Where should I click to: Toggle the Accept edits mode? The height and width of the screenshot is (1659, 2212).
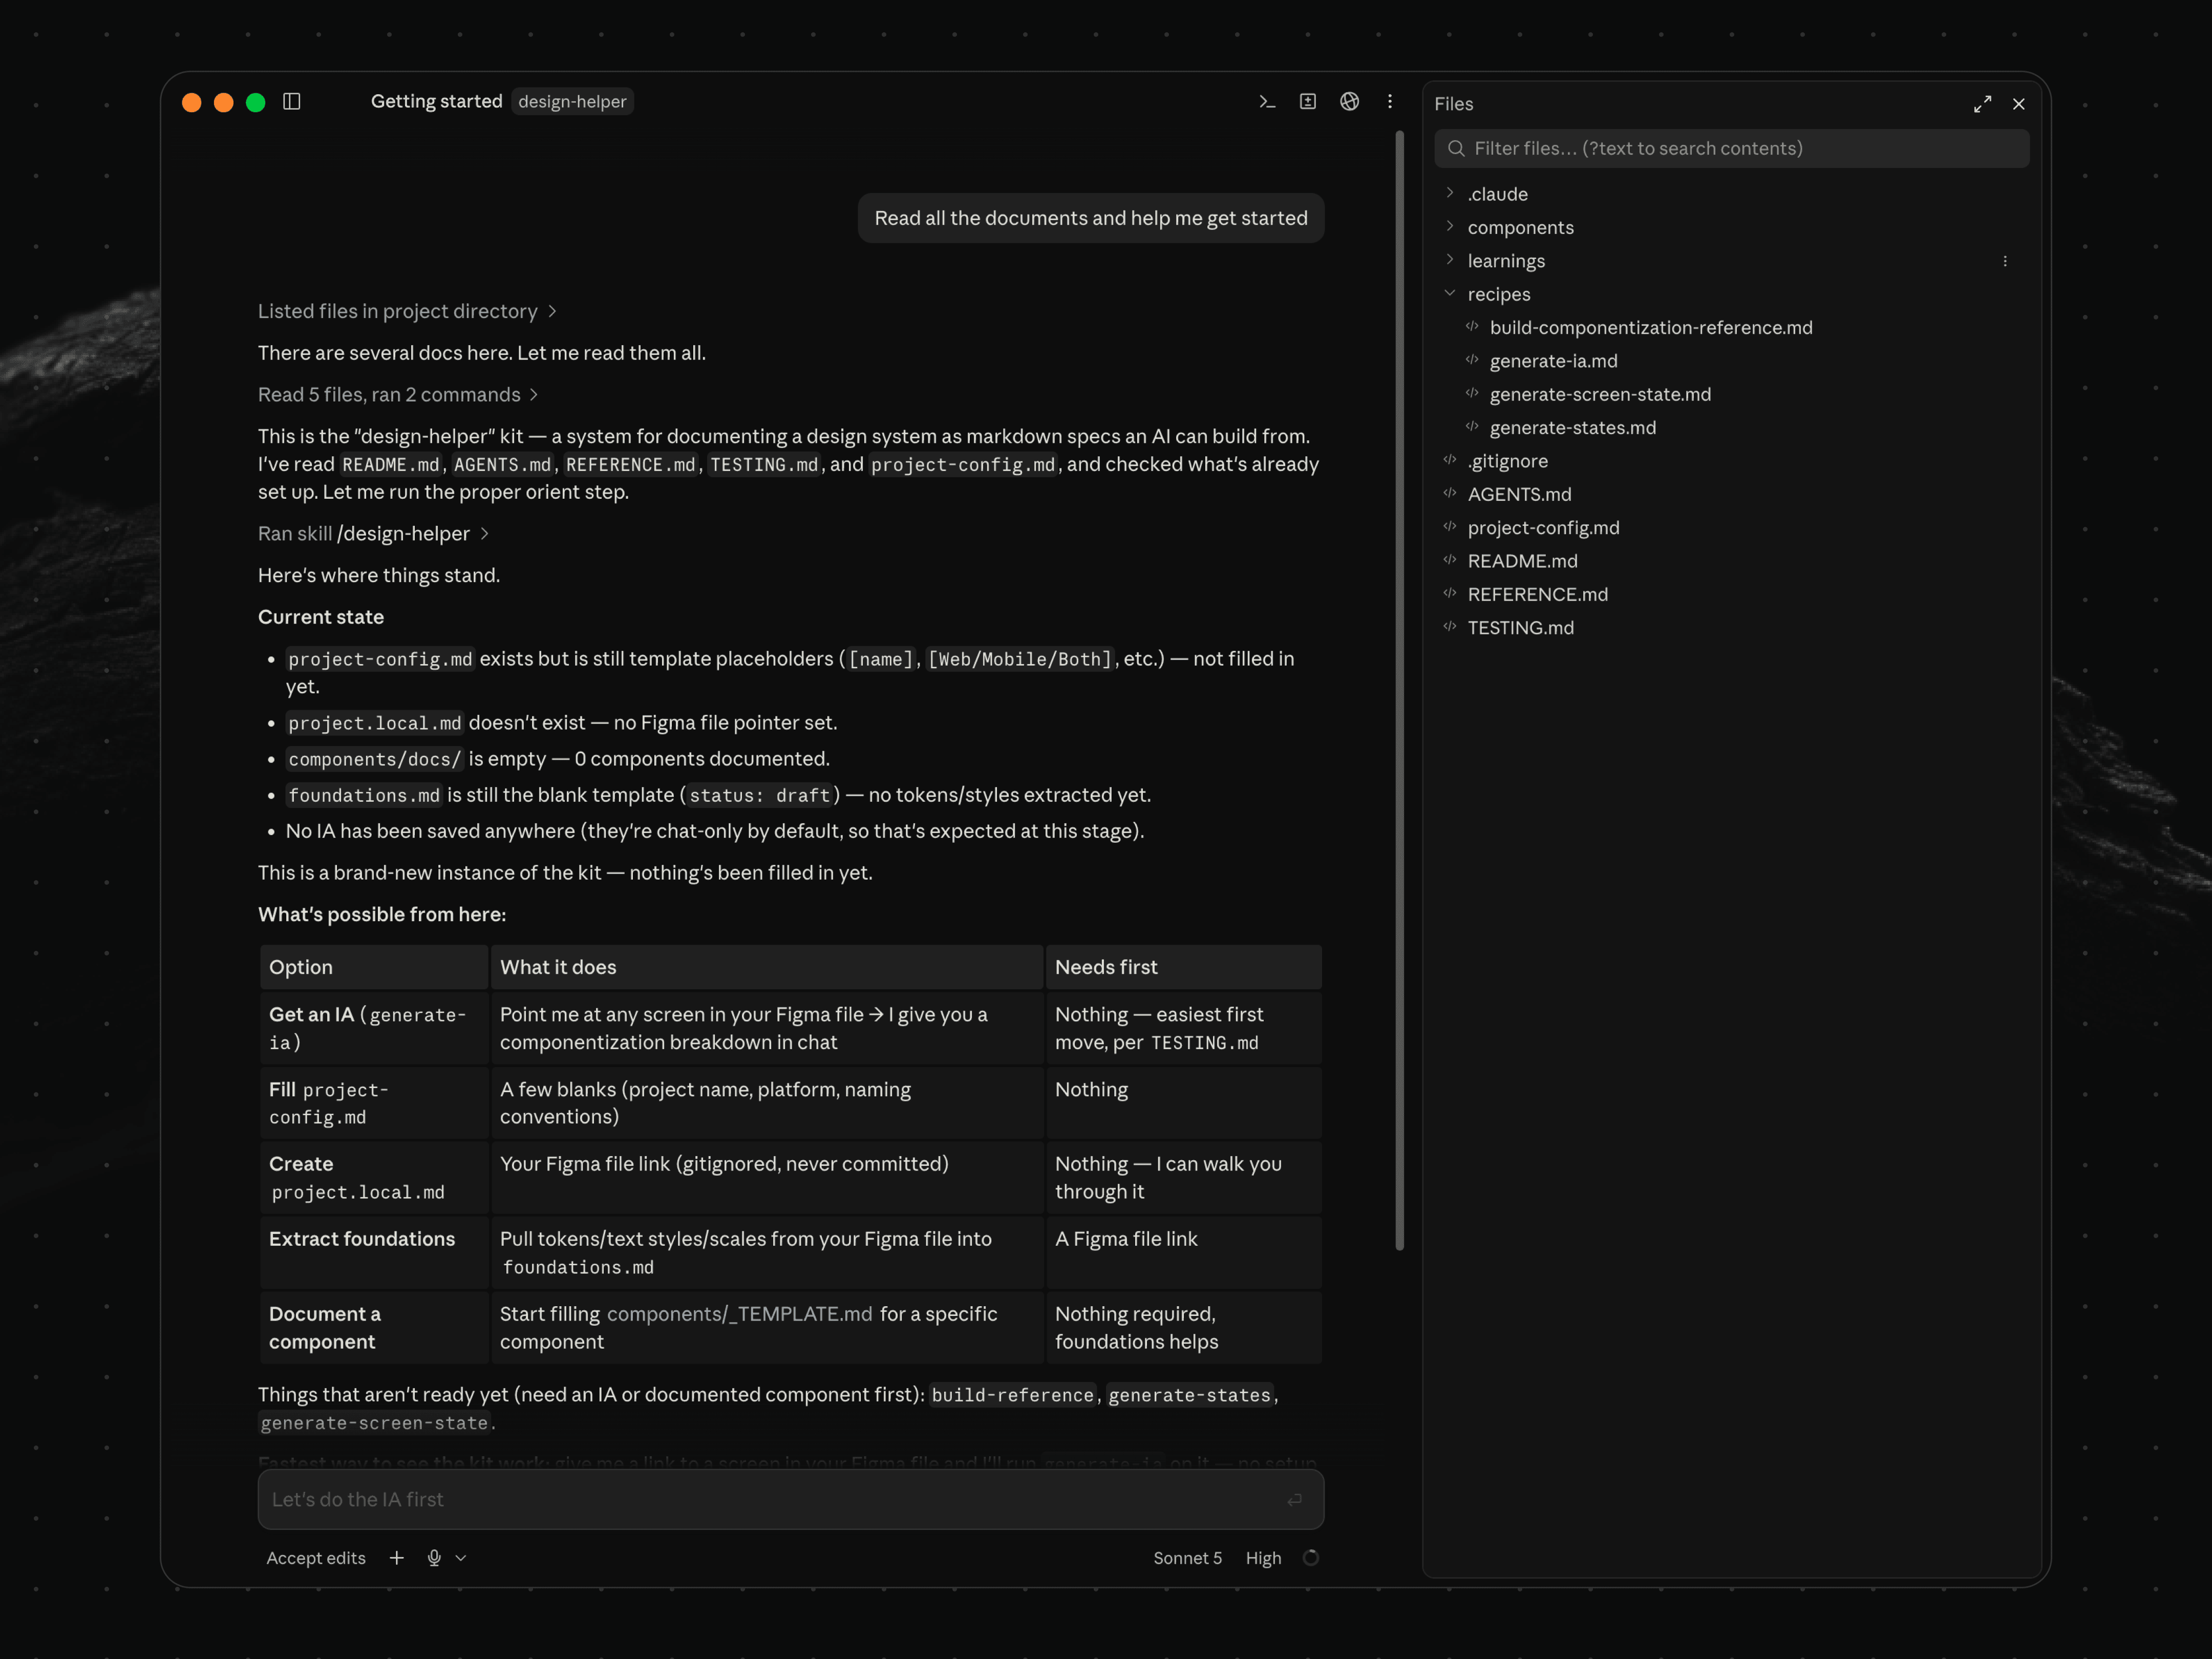(x=316, y=1558)
